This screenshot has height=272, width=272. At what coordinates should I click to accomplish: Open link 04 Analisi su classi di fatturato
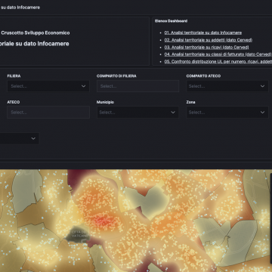[x=218, y=54]
